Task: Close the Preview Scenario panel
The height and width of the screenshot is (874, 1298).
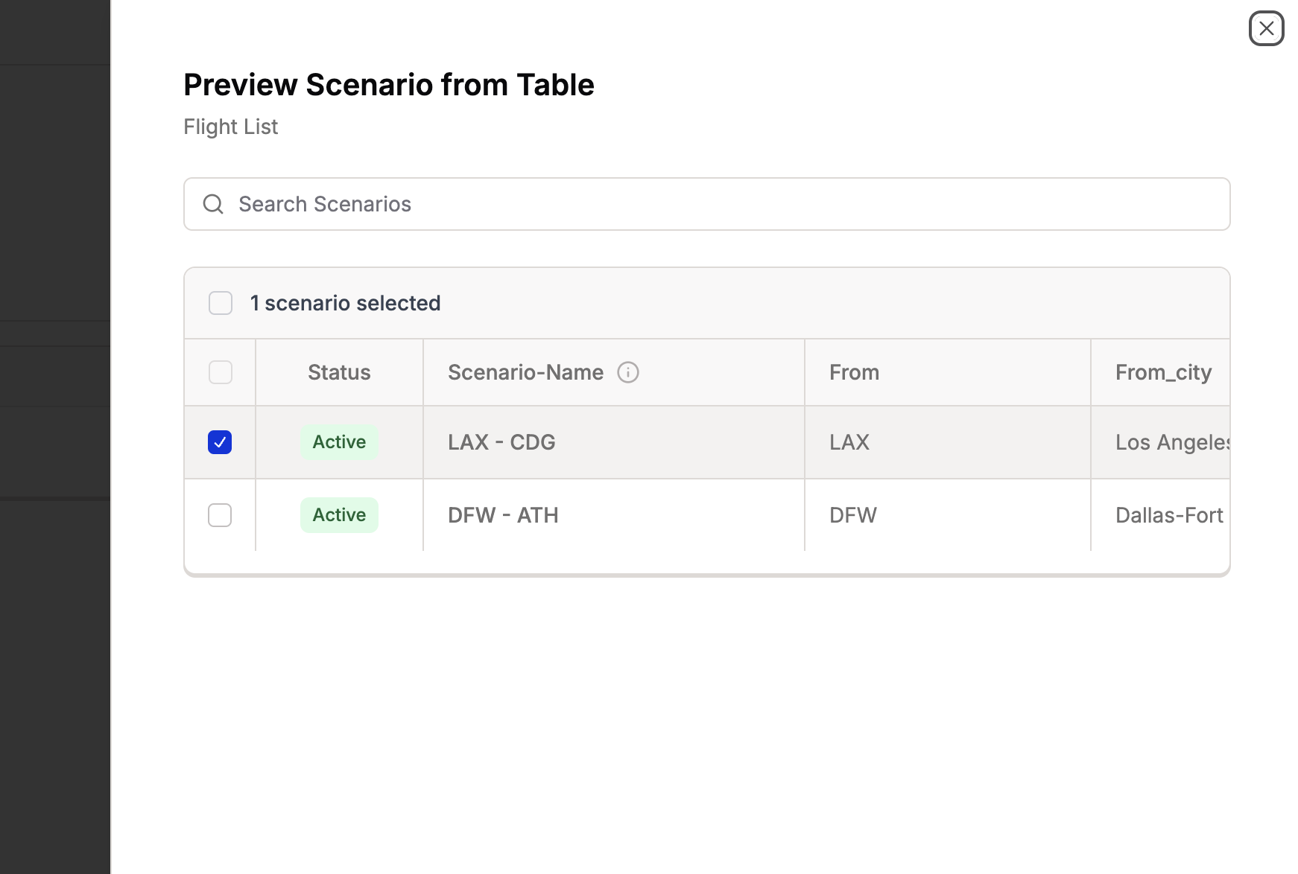Action: tap(1266, 29)
